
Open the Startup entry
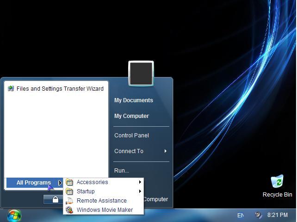click(x=104, y=191)
